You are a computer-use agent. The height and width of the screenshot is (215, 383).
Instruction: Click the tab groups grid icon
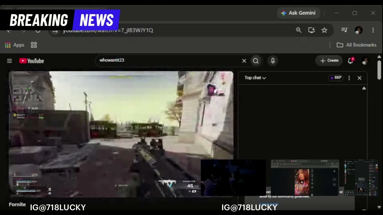click(x=34, y=45)
